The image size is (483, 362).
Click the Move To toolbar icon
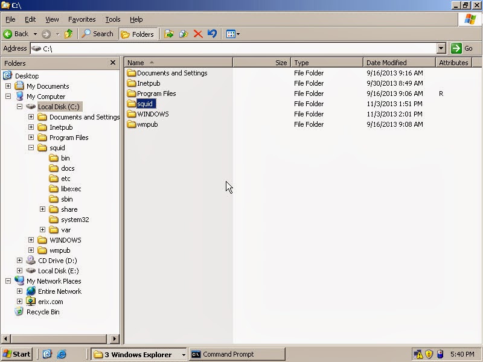click(x=168, y=34)
